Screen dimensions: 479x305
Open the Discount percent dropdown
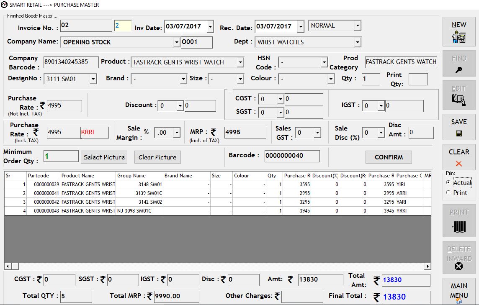(x=180, y=105)
